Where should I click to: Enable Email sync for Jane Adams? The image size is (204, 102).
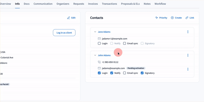(x=124, y=44)
